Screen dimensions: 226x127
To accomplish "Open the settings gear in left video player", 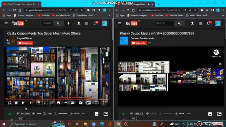I will tap(81, 103).
